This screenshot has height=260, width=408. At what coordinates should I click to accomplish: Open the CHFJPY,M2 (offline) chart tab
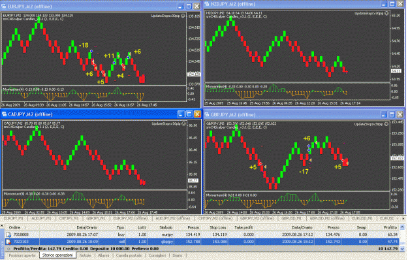(x=215, y=219)
